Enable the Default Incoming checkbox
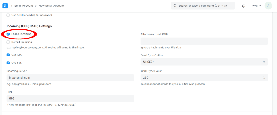 pos(8,42)
